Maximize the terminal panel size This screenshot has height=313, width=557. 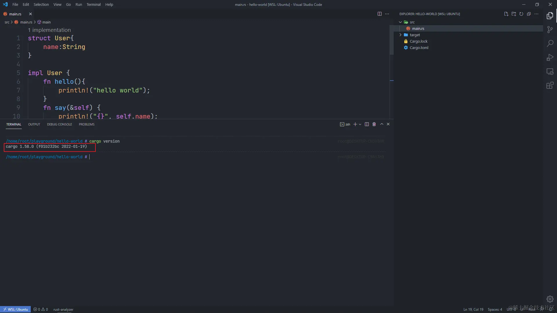(x=382, y=124)
